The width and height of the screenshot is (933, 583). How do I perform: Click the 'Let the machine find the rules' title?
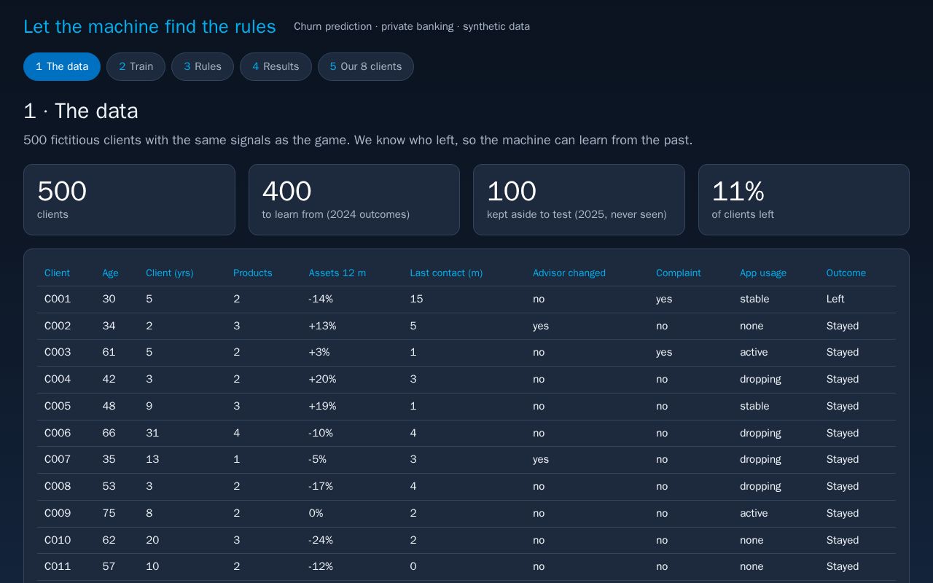149,27
